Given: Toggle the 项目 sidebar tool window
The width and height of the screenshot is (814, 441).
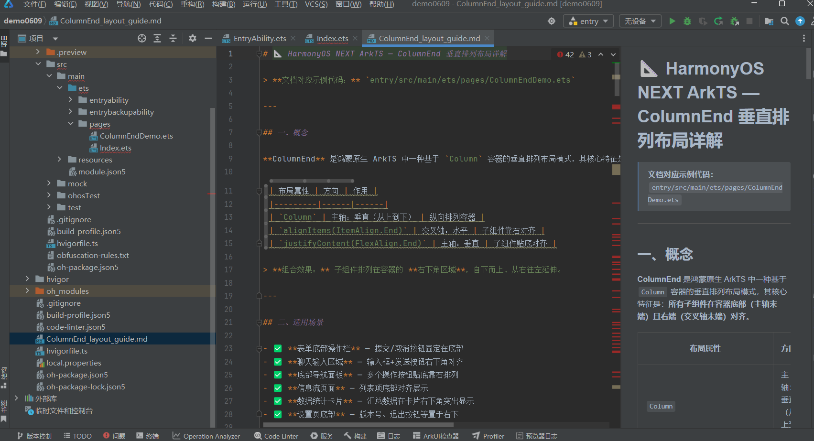Looking at the screenshot, I should tap(4, 46).
